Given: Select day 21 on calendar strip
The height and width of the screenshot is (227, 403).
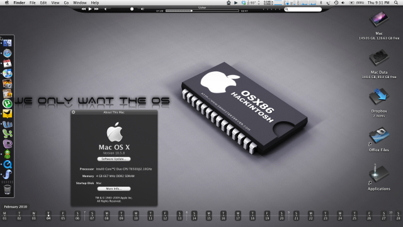Looking at the screenshot, I should point(297,216).
